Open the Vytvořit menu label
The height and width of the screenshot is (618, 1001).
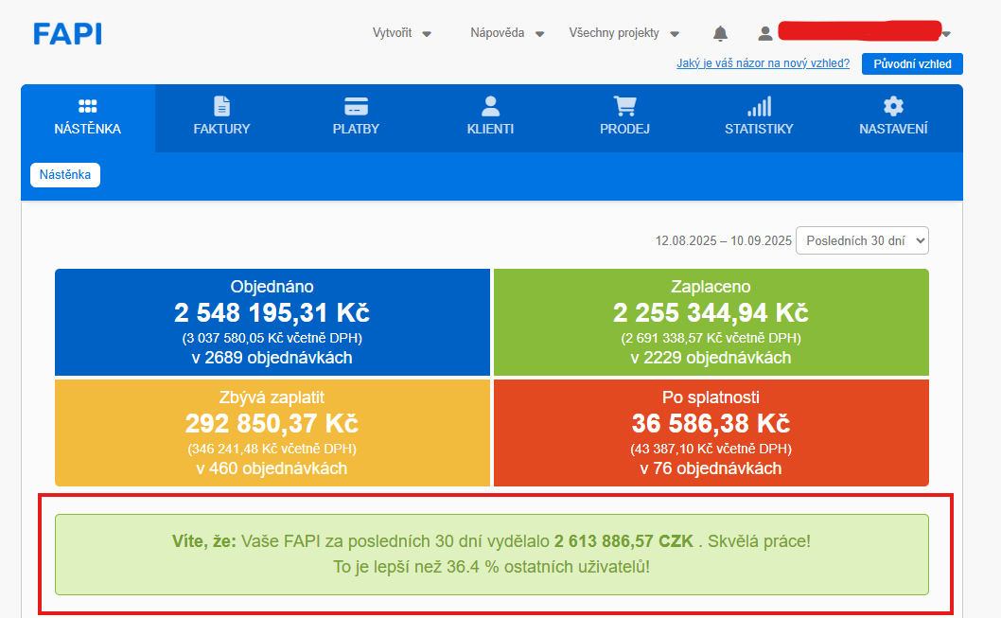click(x=392, y=32)
